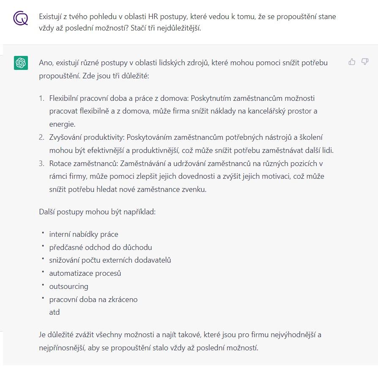Viewport: 378px width, 366px height.
Task: Click the 'atd' text line
Action: [54, 312]
